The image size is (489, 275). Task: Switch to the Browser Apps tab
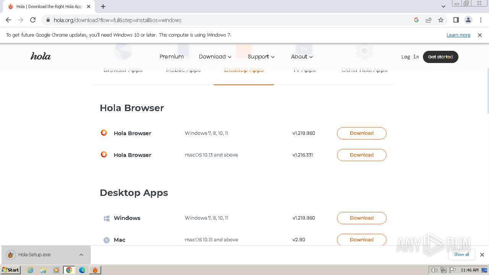pyautogui.click(x=123, y=70)
